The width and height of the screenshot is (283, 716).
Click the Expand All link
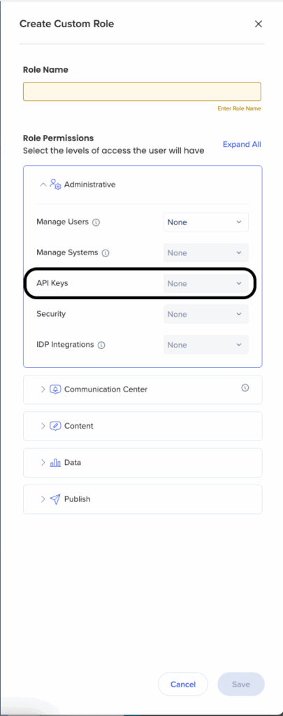click(242, 144)
